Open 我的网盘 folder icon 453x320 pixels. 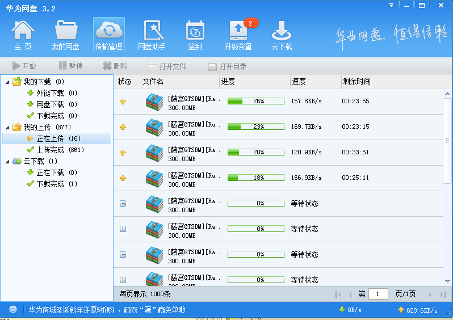66,35
